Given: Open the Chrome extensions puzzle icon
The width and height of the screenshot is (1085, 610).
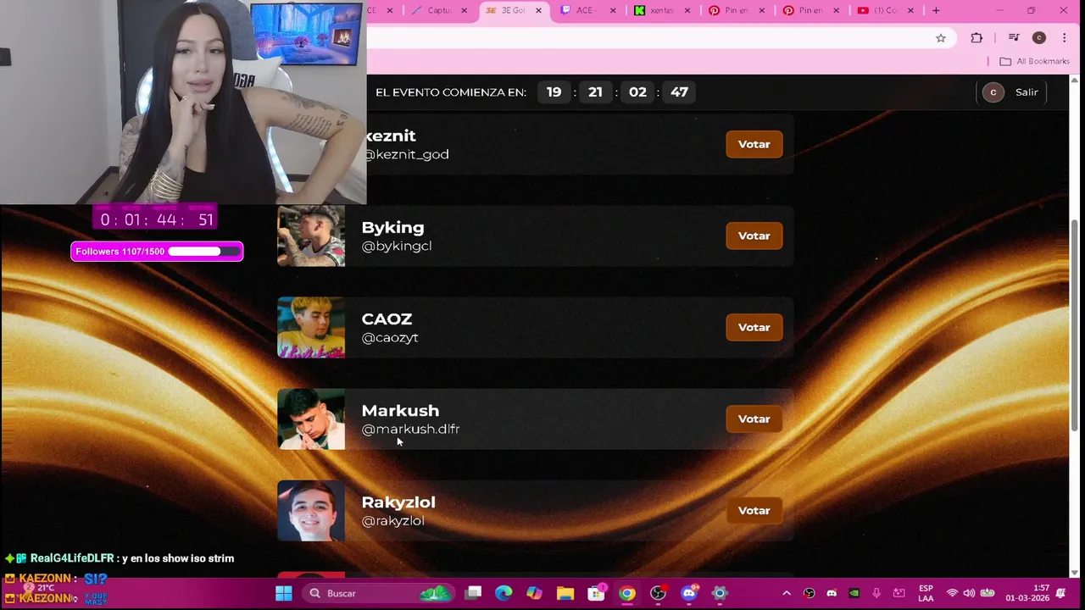Looking at the screenshot, I should coord(976,37).
